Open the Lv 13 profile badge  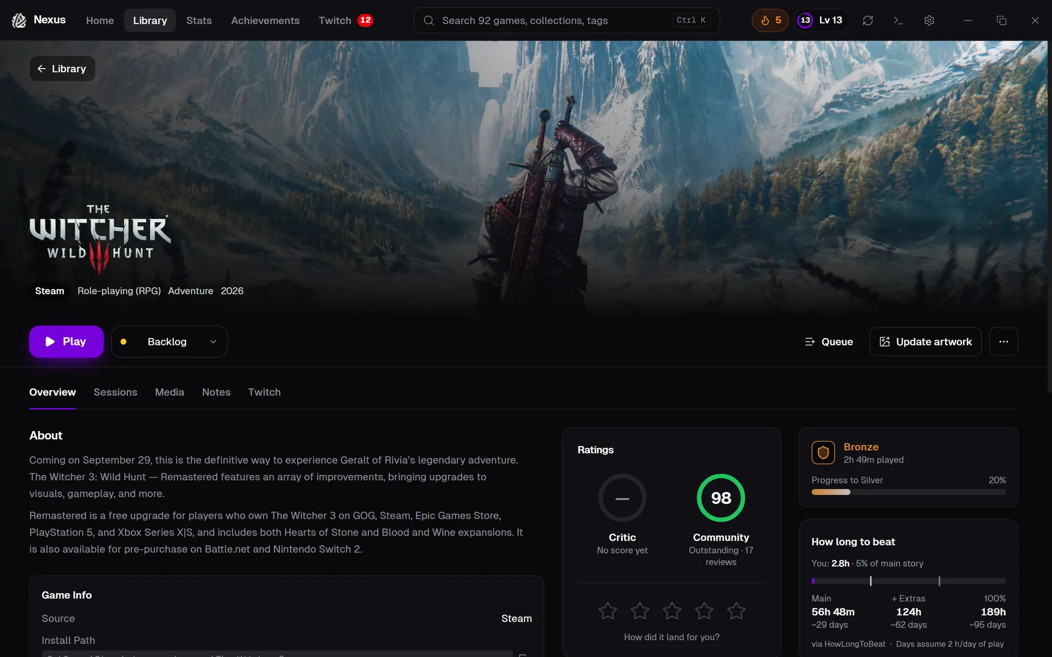tap(822, 20)
